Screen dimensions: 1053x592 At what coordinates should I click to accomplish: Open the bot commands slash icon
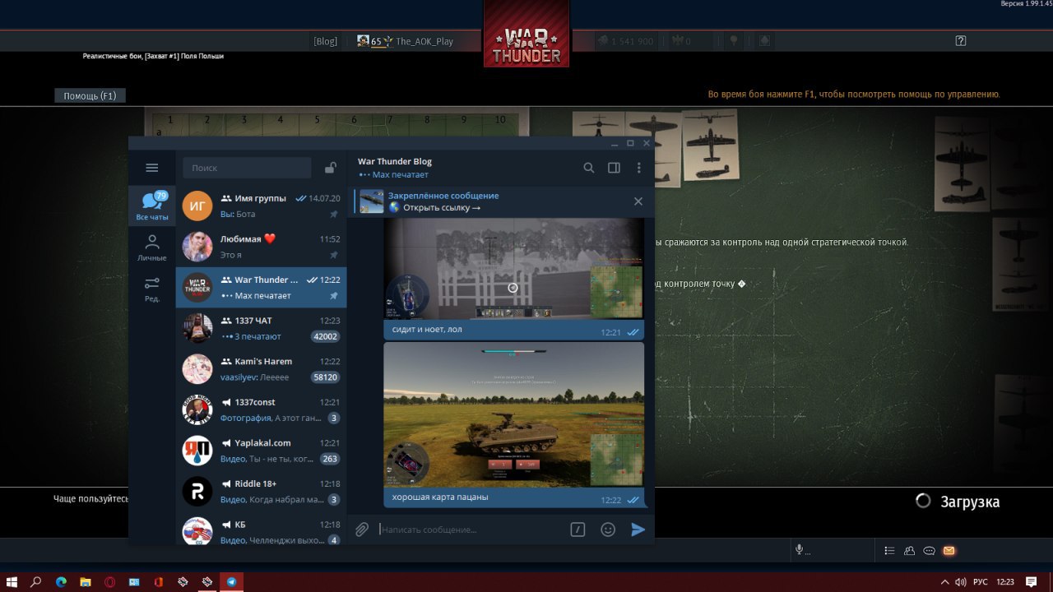(x=578, y=530)
